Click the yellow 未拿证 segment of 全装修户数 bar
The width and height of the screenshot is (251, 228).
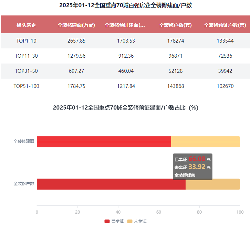(212, 184)
